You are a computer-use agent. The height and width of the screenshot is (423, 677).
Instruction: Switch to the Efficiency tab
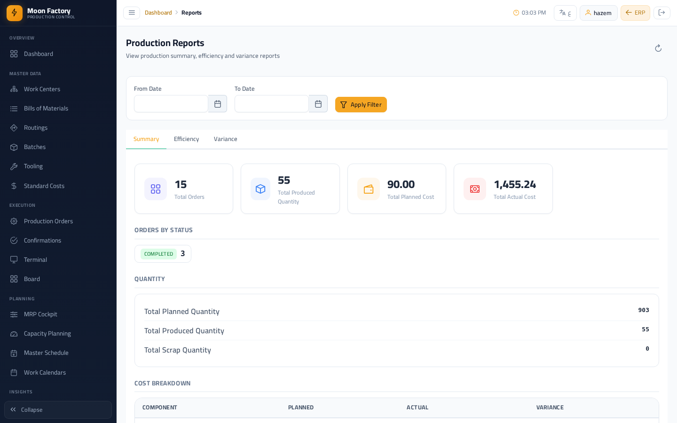click(x=186, y=139)
